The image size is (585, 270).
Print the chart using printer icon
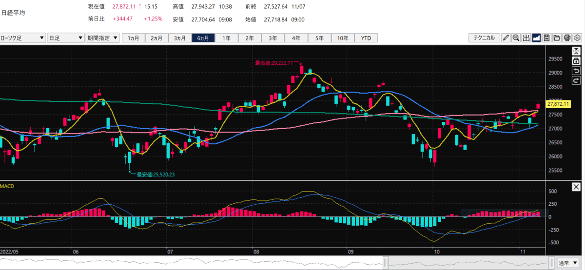(x=567, y=38)
